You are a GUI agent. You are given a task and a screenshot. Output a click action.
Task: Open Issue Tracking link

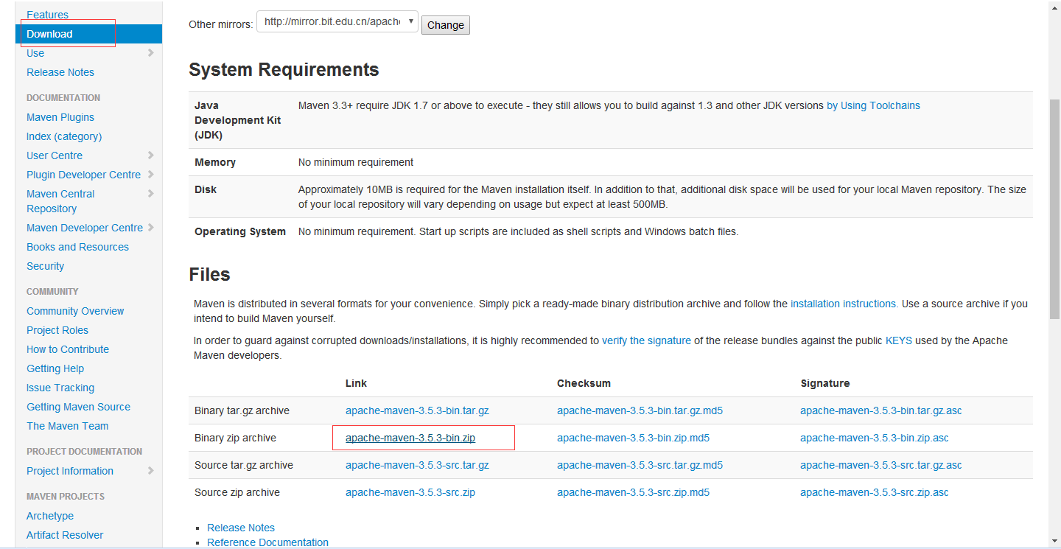pyautogui.click(x=60, y=388)
